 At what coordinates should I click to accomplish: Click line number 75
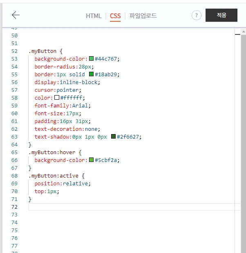pos(14,230)
